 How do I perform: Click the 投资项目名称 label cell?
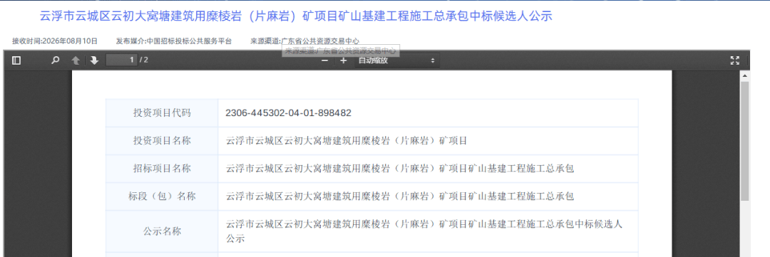point(162,141)
